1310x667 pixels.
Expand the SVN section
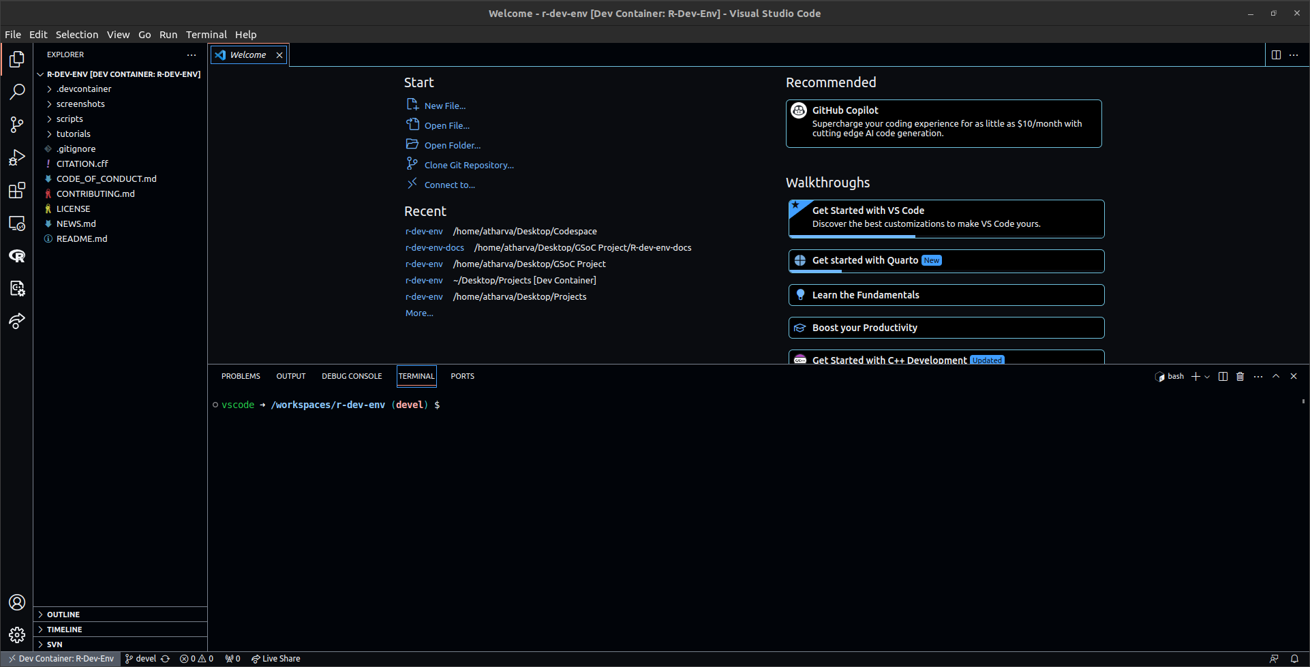pos(120,645)
